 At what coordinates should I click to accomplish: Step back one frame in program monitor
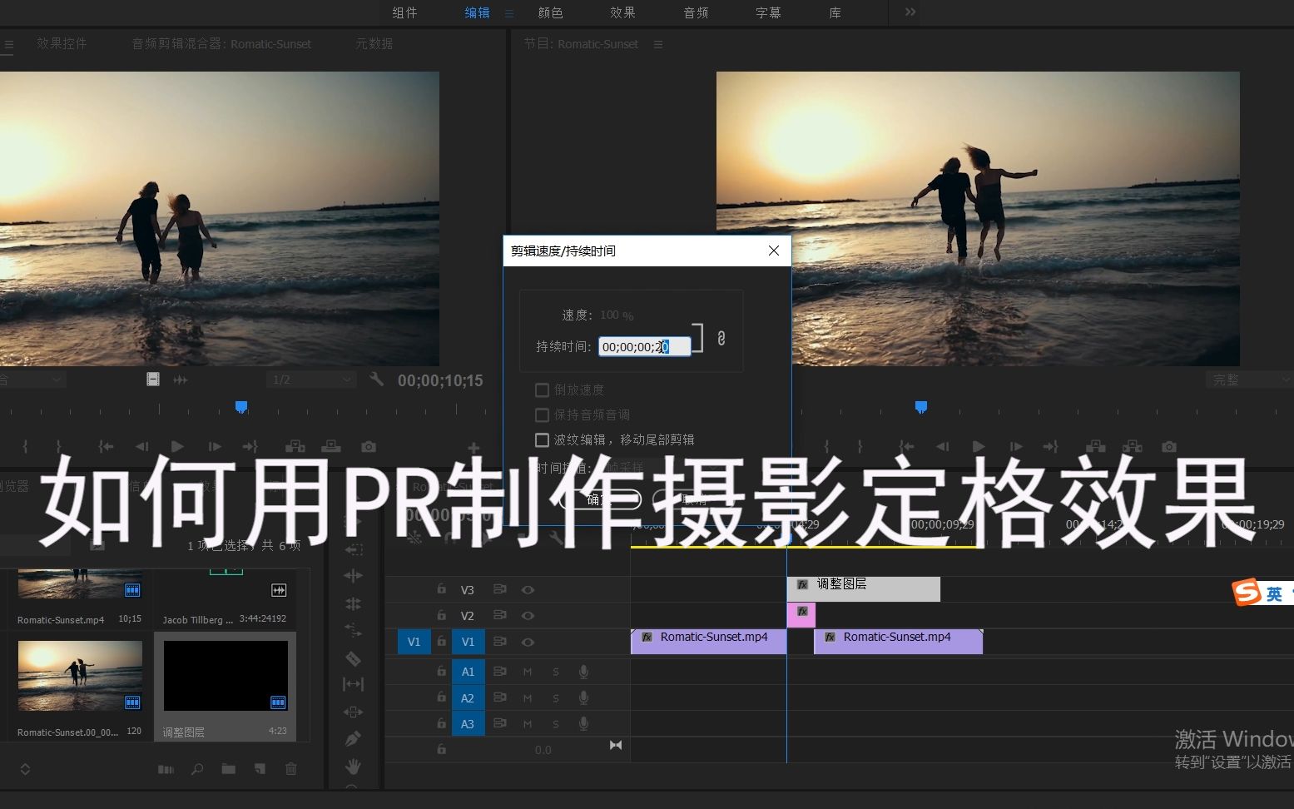[942, 447]
